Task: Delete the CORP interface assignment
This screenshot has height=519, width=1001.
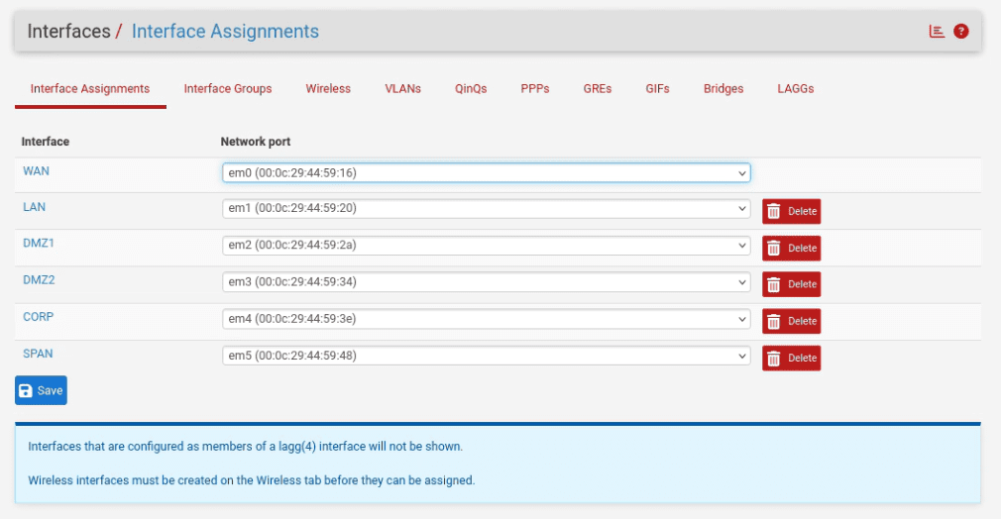Action: 792,321
